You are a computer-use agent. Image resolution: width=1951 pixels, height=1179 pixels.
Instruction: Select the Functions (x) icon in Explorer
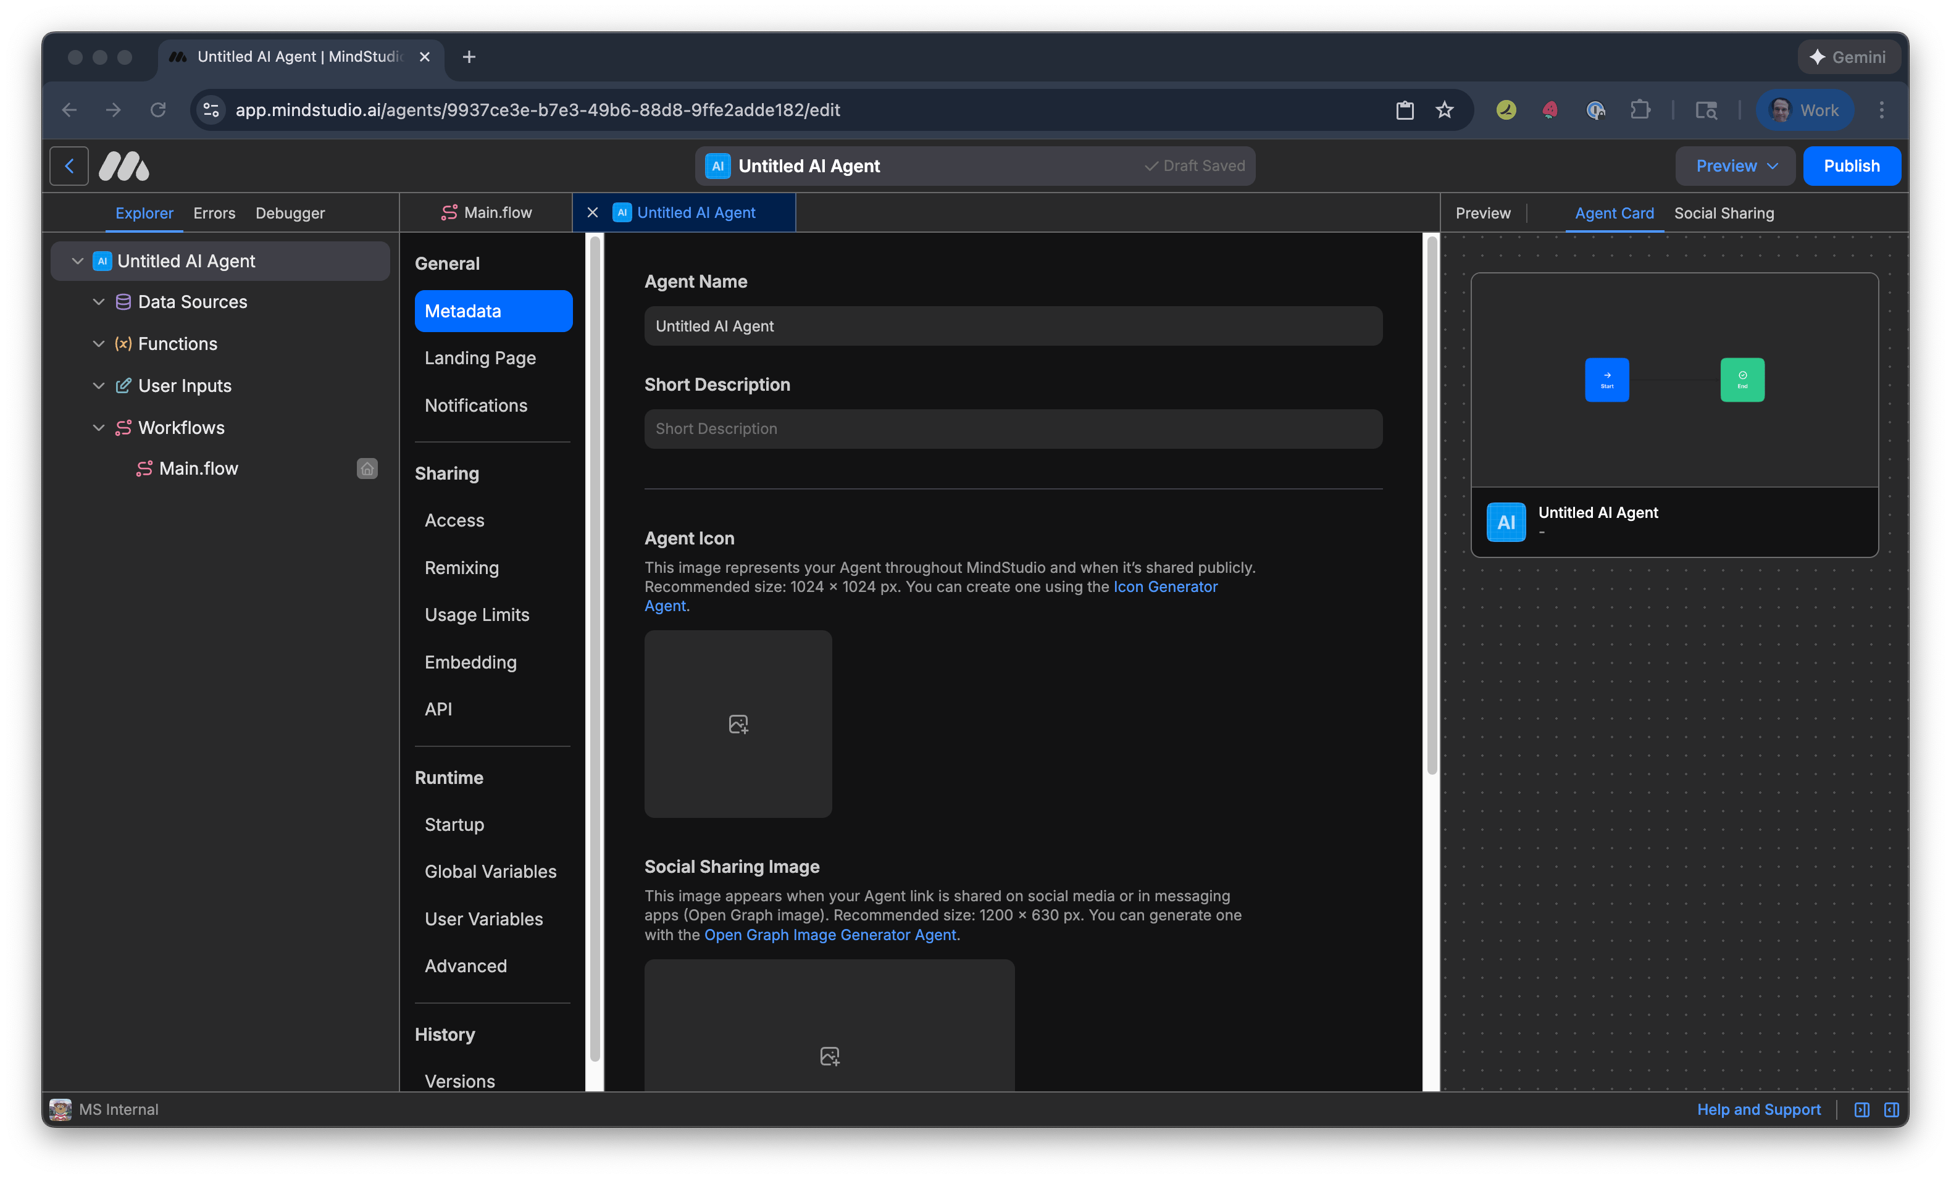pyautogui.click(x=123, y=344)
